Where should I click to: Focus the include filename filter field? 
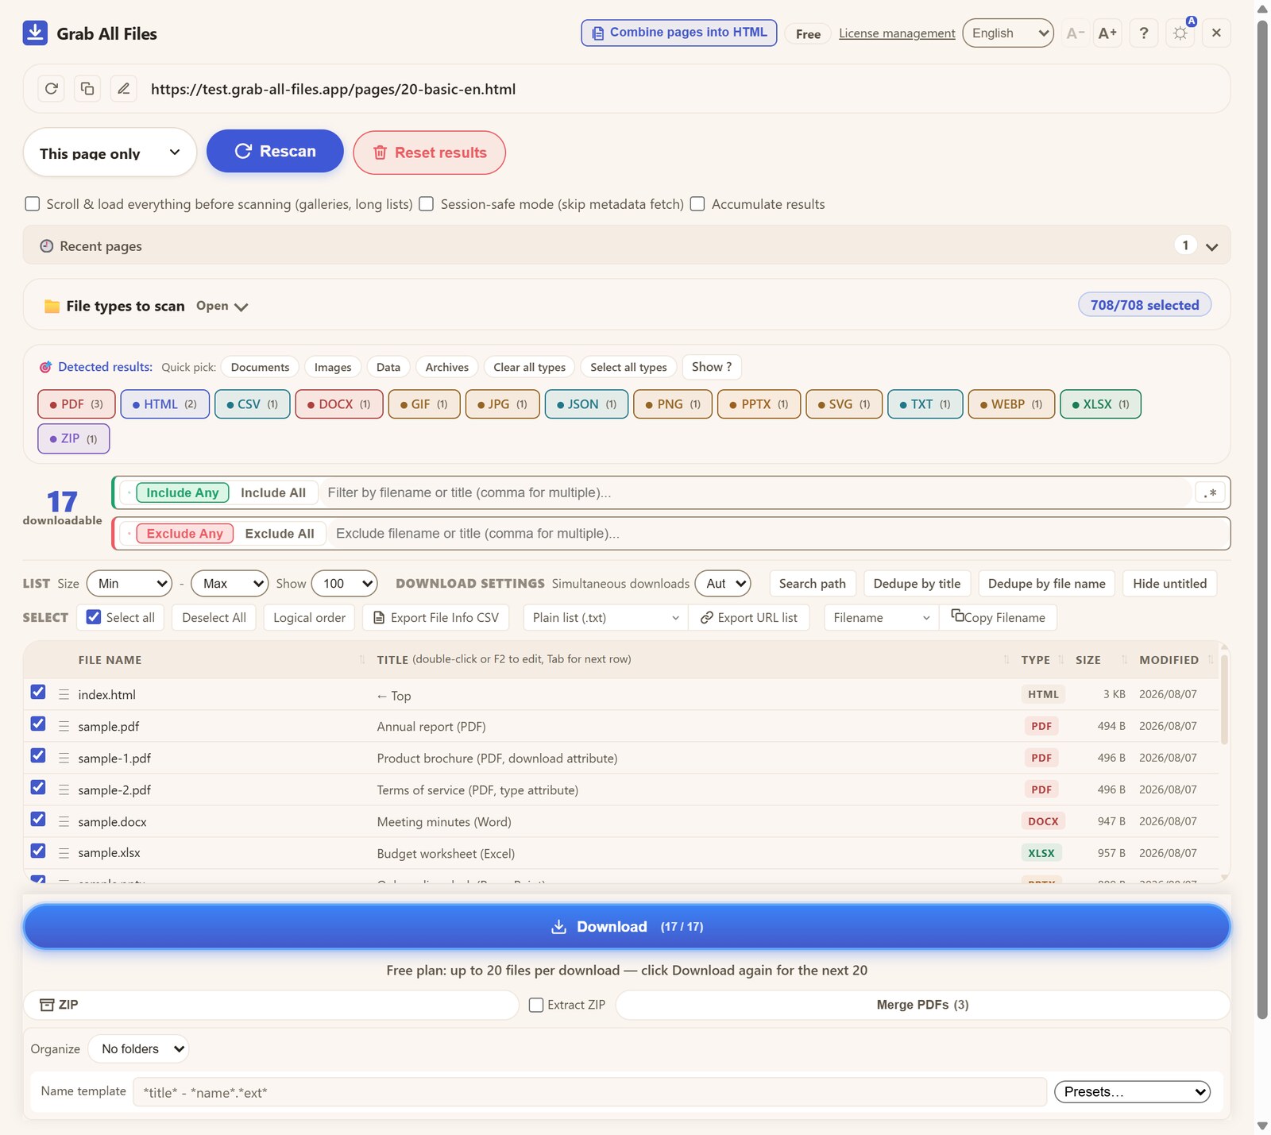(x=755, y=492)
